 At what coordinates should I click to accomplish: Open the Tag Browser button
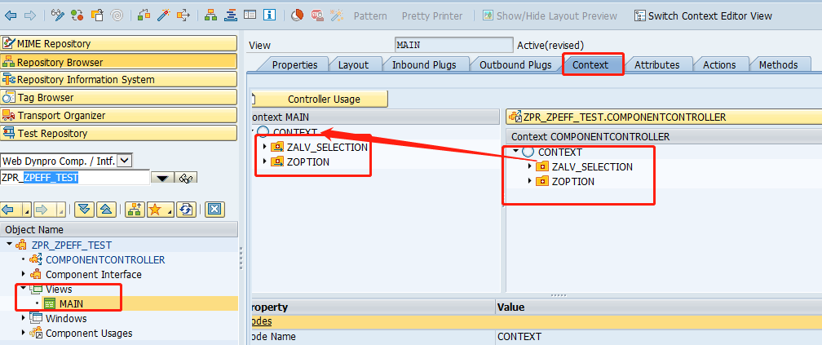coord(118,98)
